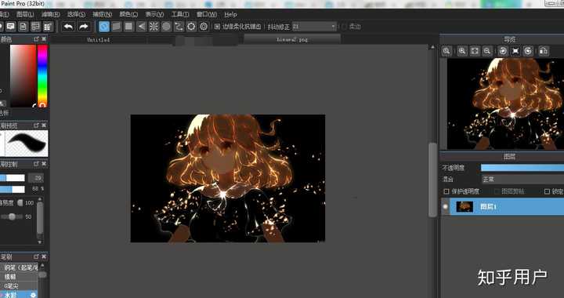The height and width of the screenshot is (298, 564).
Task: Enable the 锁定 lock checkbox
Action: (x=547, y=191)
